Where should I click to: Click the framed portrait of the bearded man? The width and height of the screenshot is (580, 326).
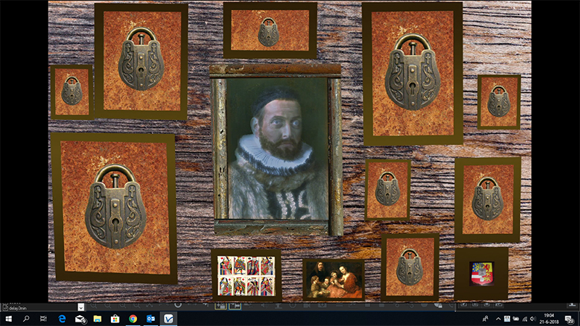[276, 149]
